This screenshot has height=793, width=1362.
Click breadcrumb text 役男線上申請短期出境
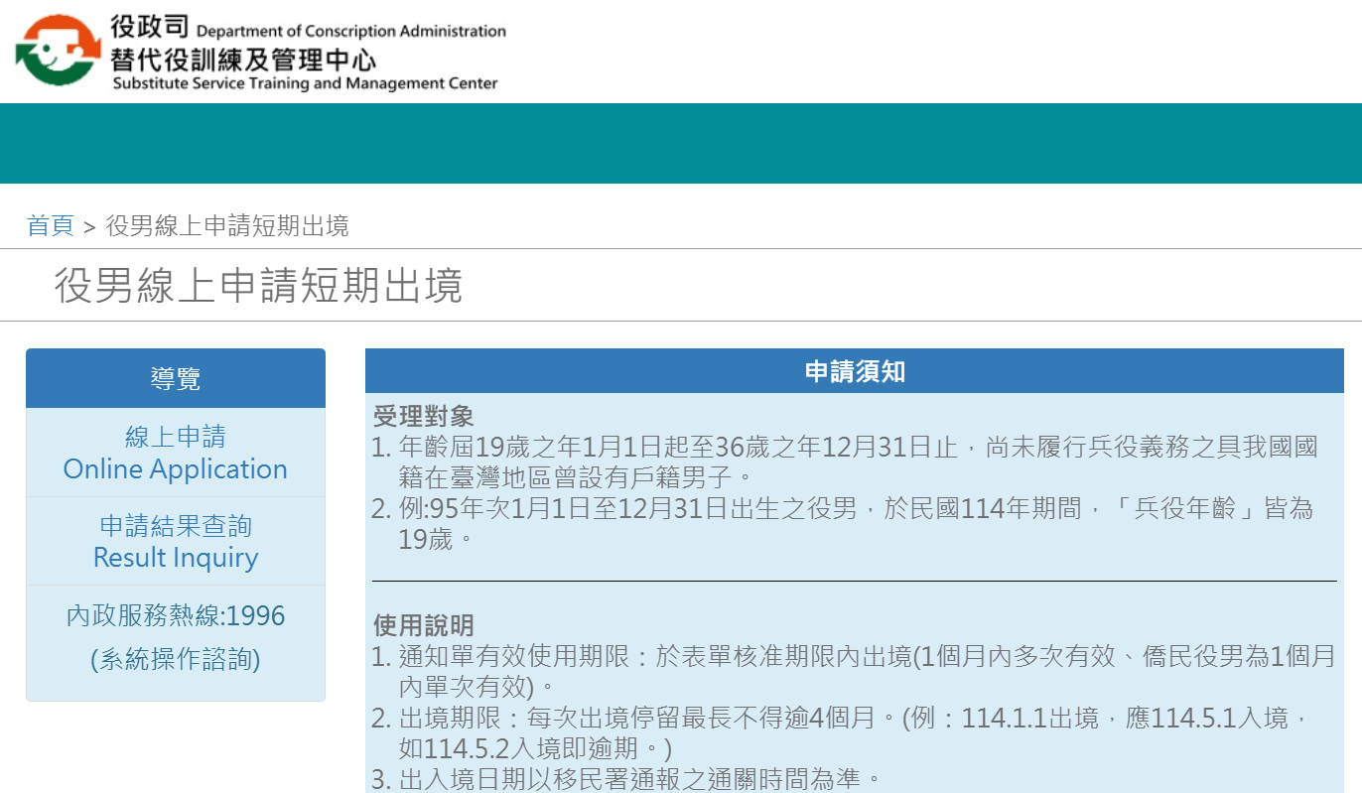click(x=227, y=226)
